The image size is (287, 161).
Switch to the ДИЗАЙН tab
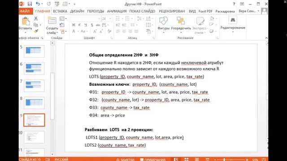point(77,11)
